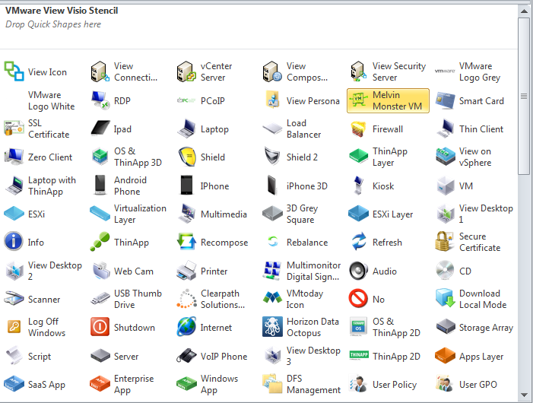Screen dimensions: 533x403
Task: Select the View Composer server icon
Action: click(272, 71)
